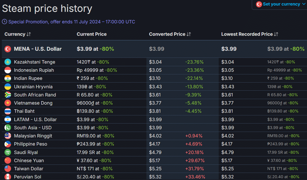Image resolution: width=307 pixels, height=180 pixels.
Task: Click the Turkey flag in Set your currency
Action: coord(259,4)
